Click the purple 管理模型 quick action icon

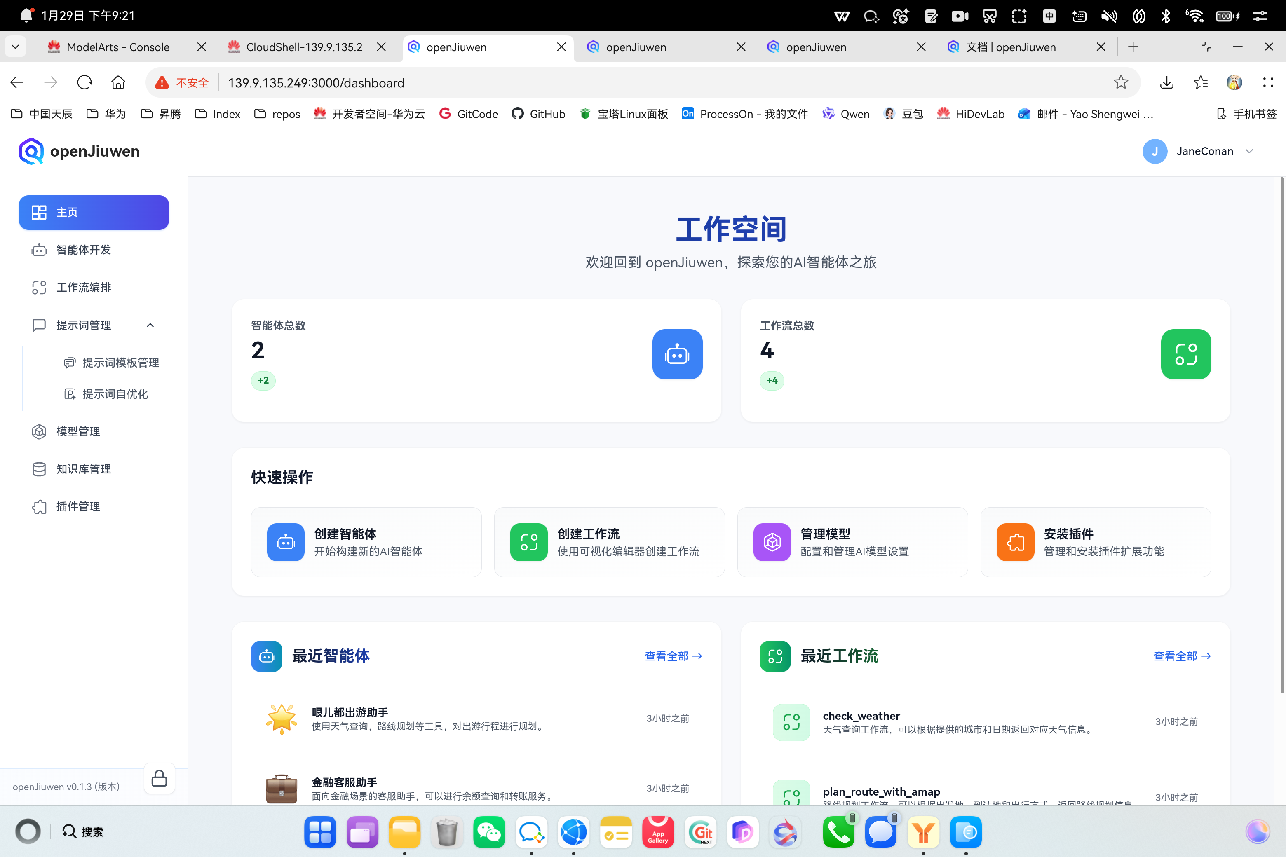pyautogui.click(x=772, y=542)
